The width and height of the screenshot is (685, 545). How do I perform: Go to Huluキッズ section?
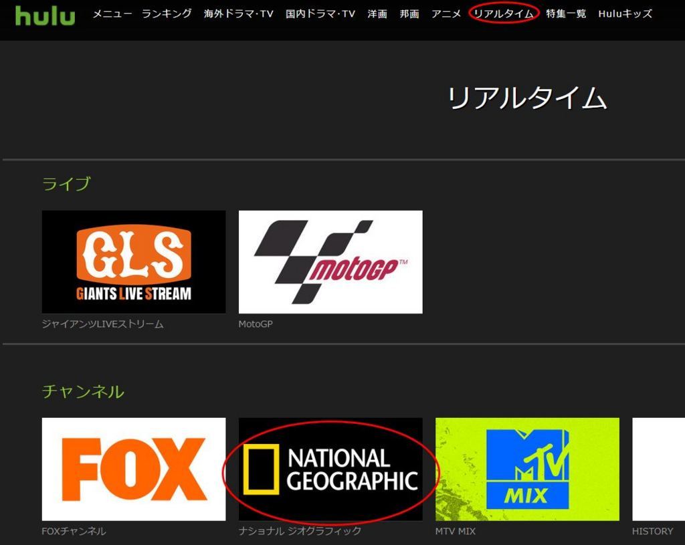[625, 14]
